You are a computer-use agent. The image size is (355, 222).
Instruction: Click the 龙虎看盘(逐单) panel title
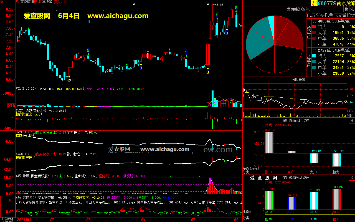point(298,9)
